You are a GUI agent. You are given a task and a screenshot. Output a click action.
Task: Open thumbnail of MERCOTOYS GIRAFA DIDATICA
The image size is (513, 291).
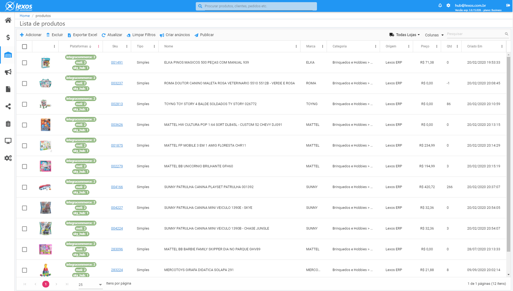[46, 270]
